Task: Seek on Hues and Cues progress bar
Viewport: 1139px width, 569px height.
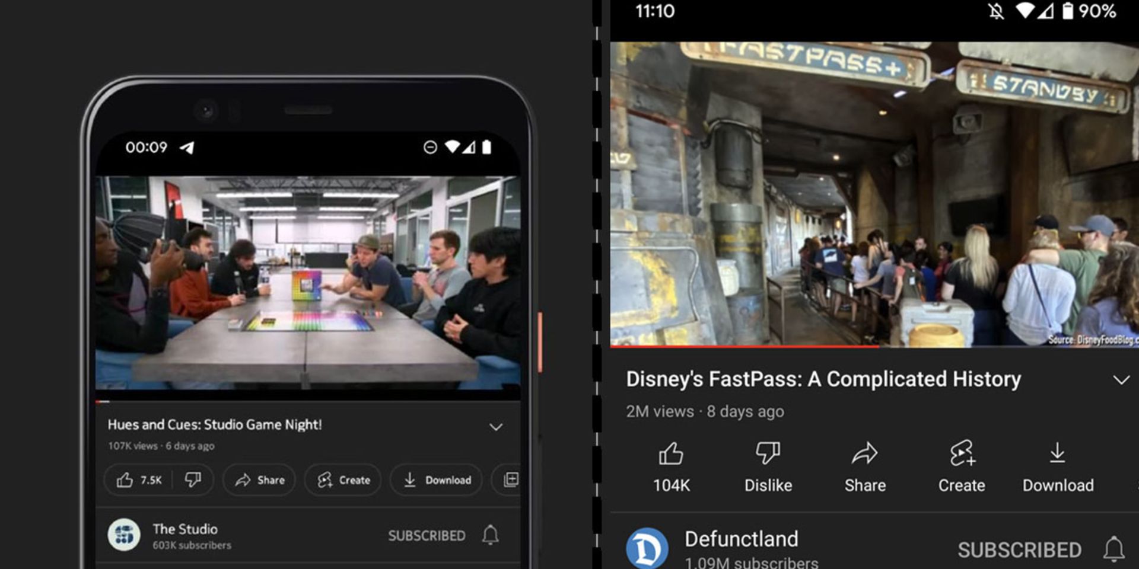Action: coord(308,401)
